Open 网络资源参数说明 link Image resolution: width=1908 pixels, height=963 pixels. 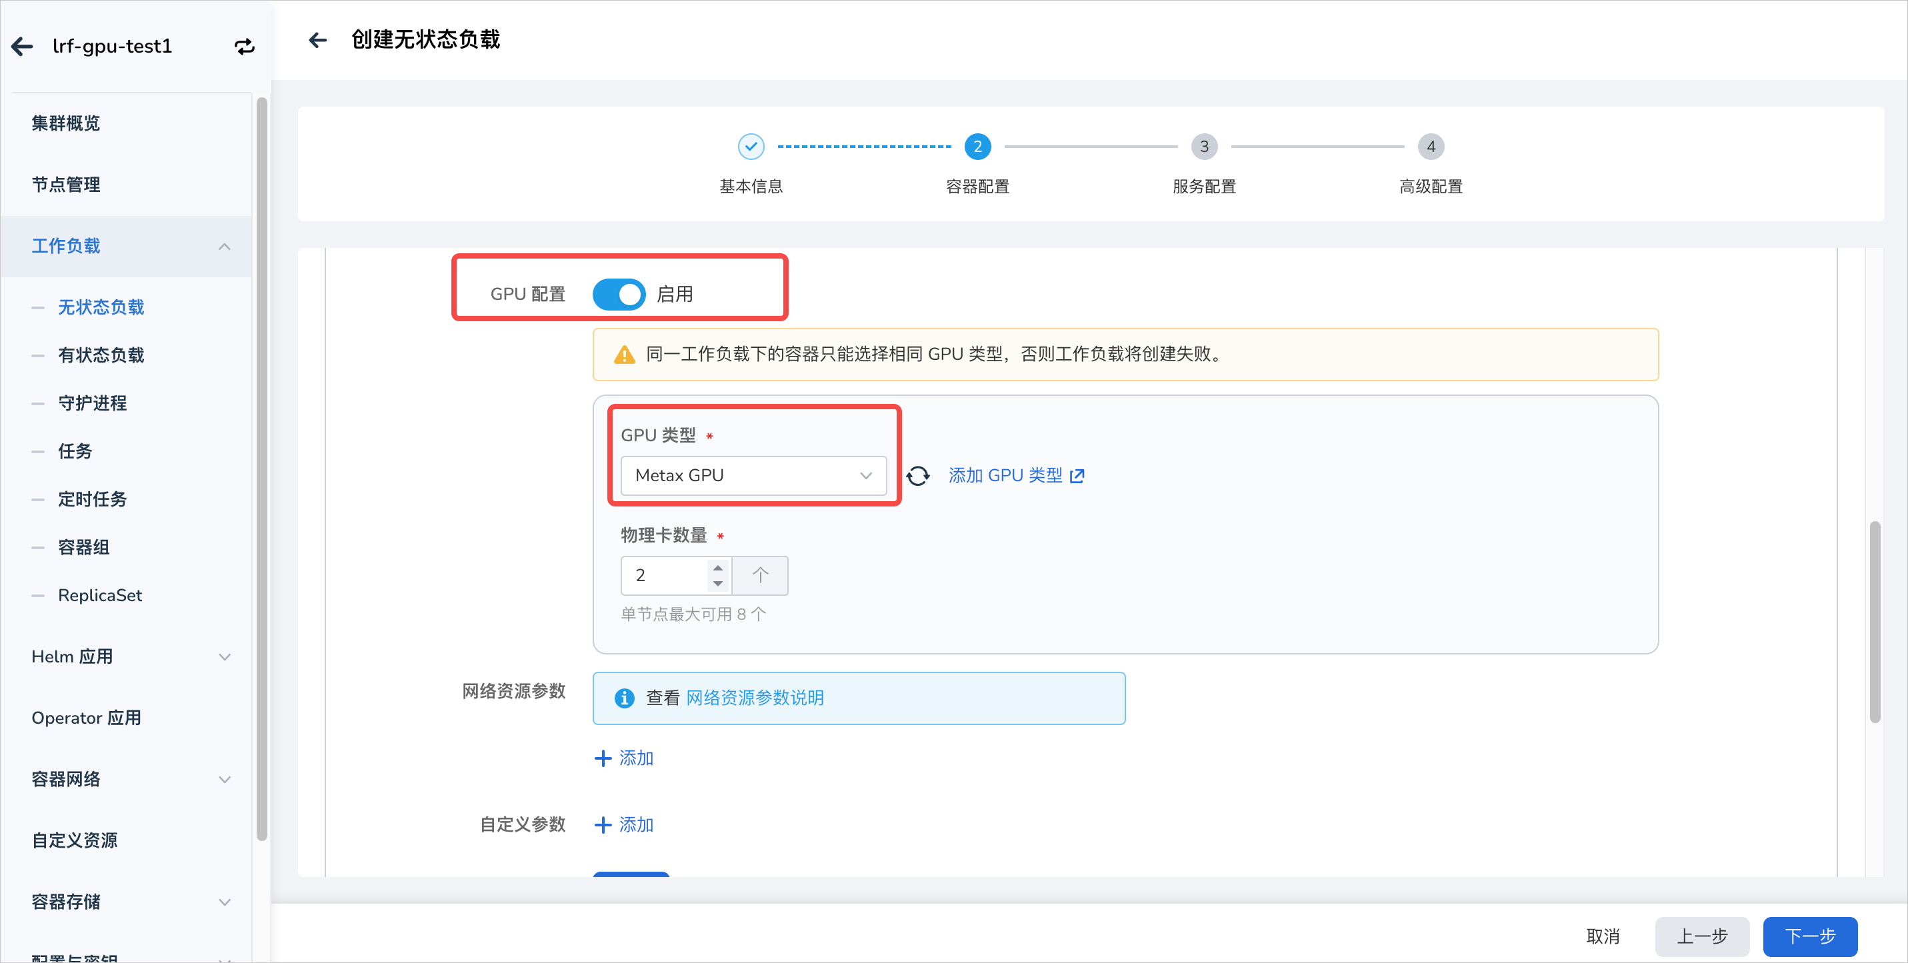point(755,698)
